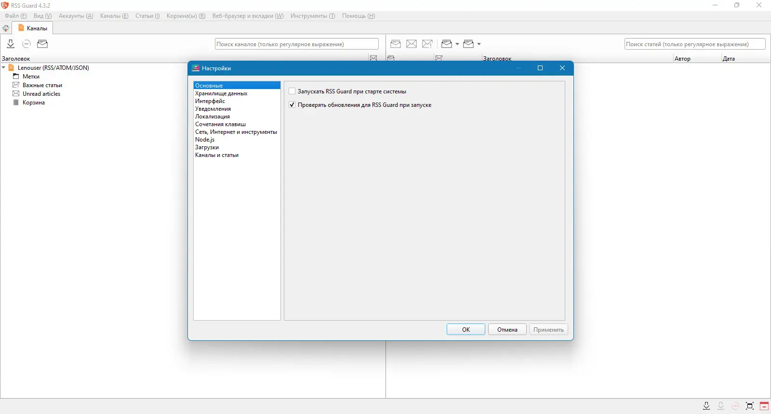Open the Помощь menu
Image resolution: width=771 pixels, height=414 pixels.
359,16
